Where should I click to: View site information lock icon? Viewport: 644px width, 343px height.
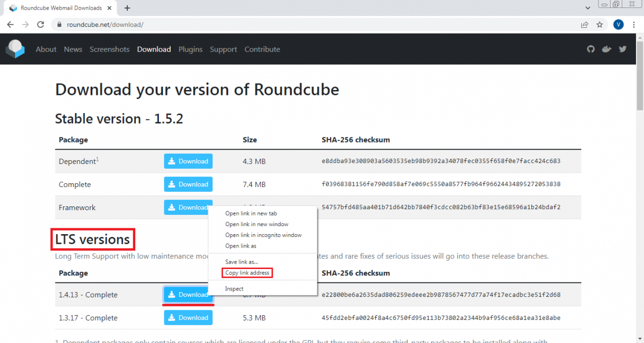point(58,25)
